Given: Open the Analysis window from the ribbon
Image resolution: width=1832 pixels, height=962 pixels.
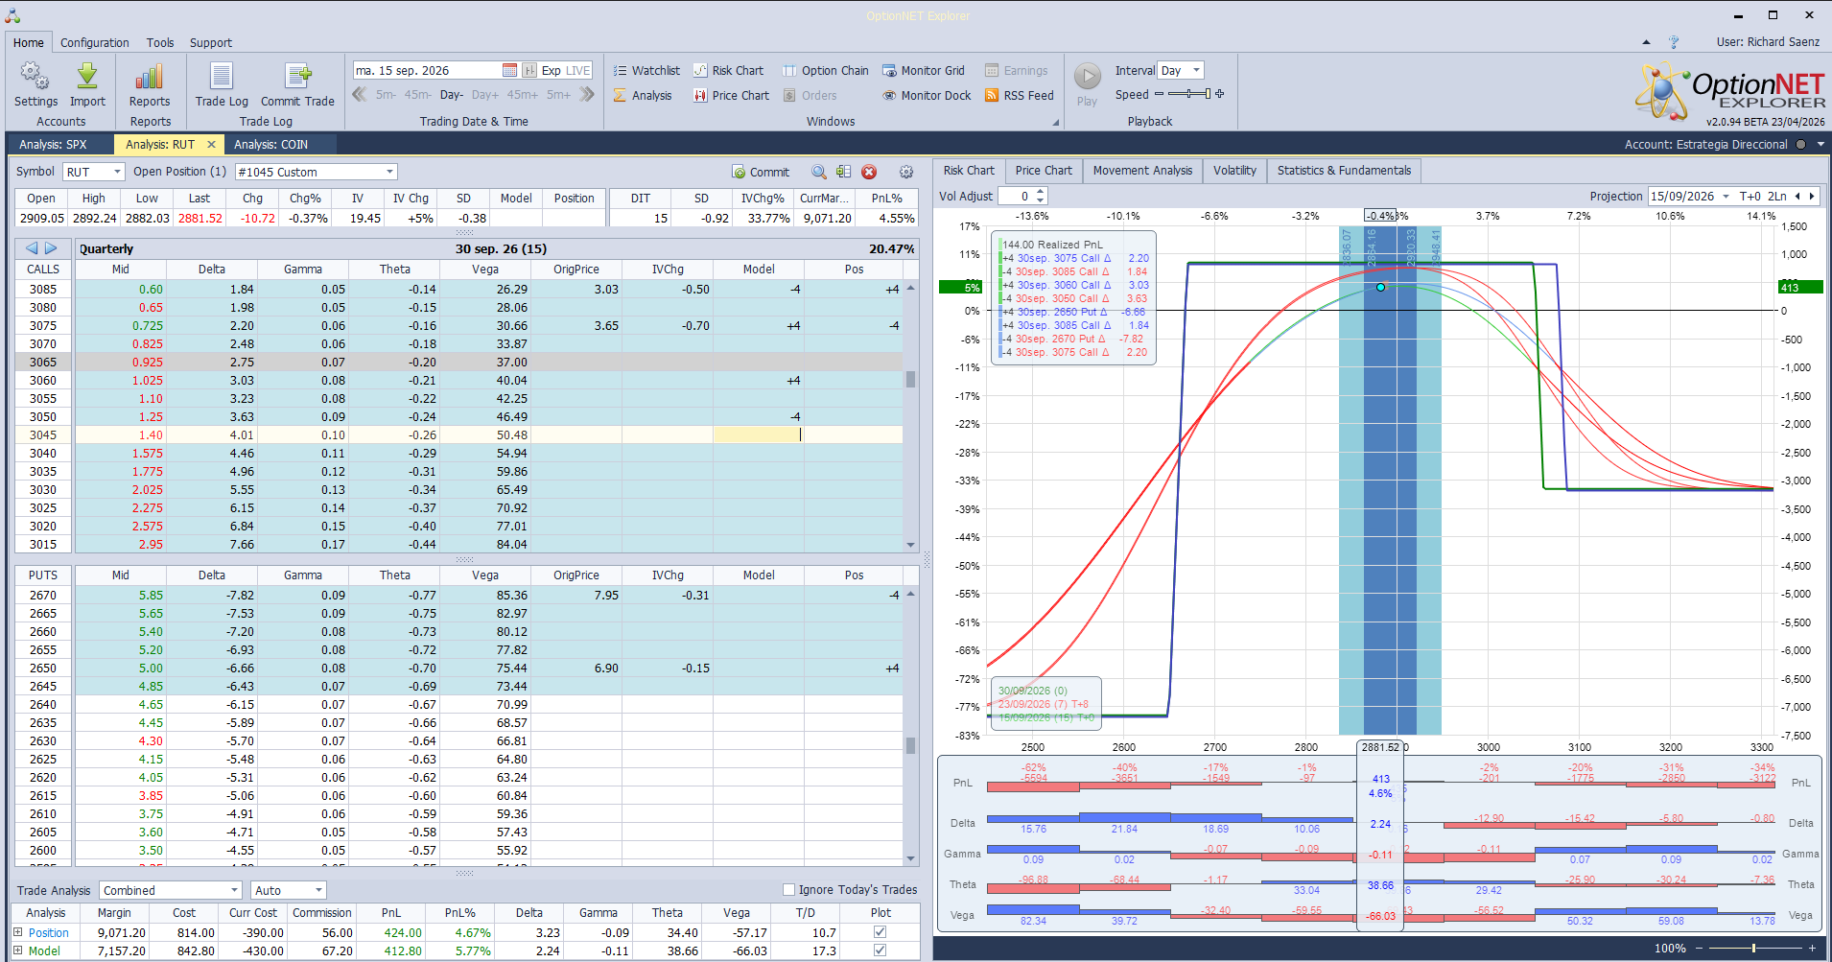Looking at the screenshot, I should coord(643,95).
